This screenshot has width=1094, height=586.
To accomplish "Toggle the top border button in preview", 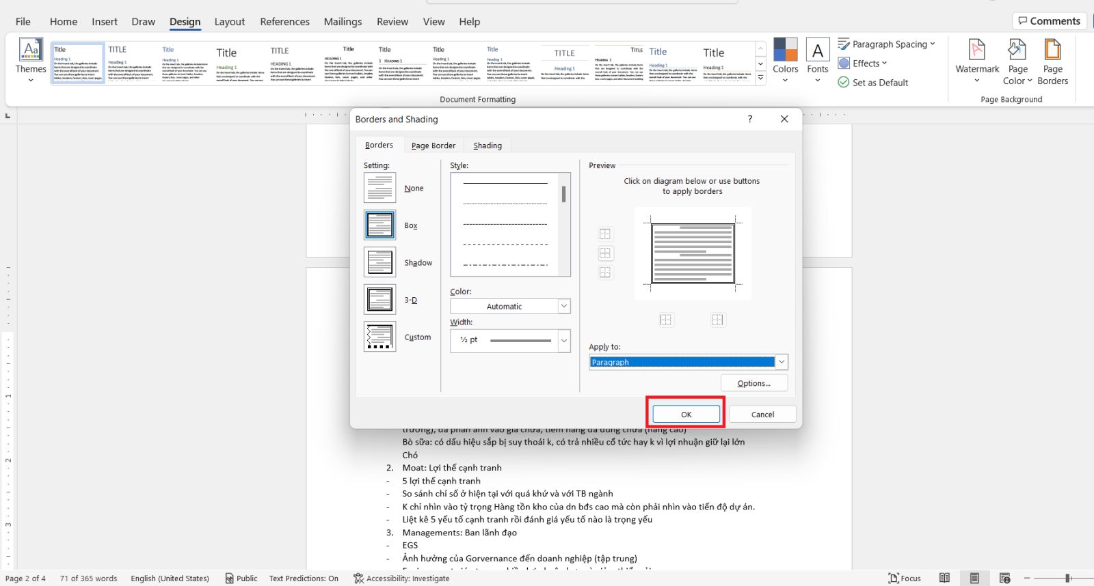I will click(605, 234).
